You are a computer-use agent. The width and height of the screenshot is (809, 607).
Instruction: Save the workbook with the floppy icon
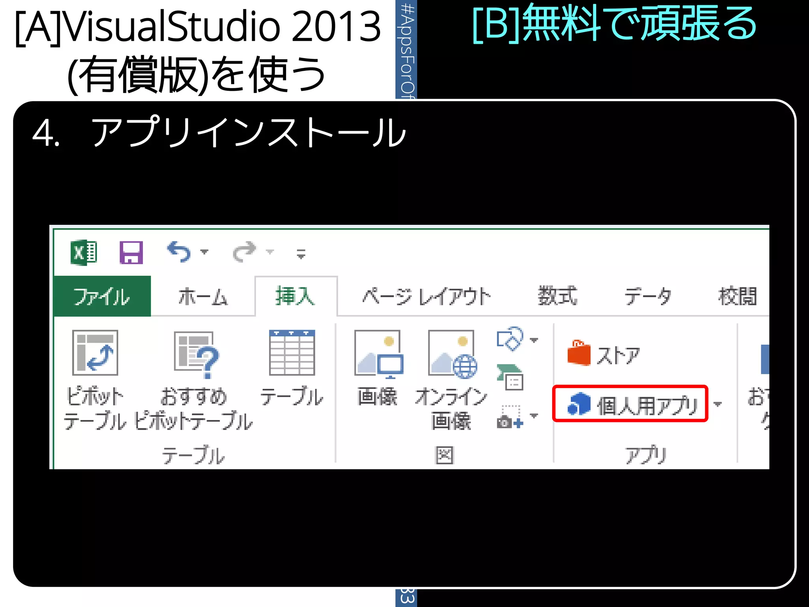tap(131, 252)
